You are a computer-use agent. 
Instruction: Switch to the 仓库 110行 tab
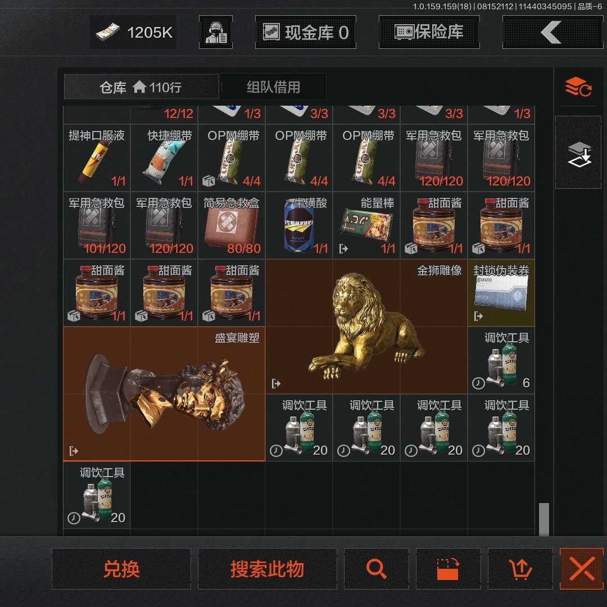click(141, 87)
